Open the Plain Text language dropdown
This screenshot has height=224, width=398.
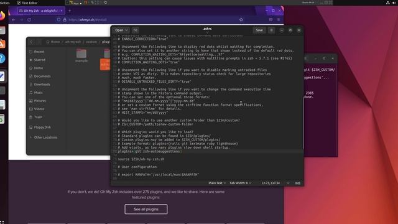217,183
